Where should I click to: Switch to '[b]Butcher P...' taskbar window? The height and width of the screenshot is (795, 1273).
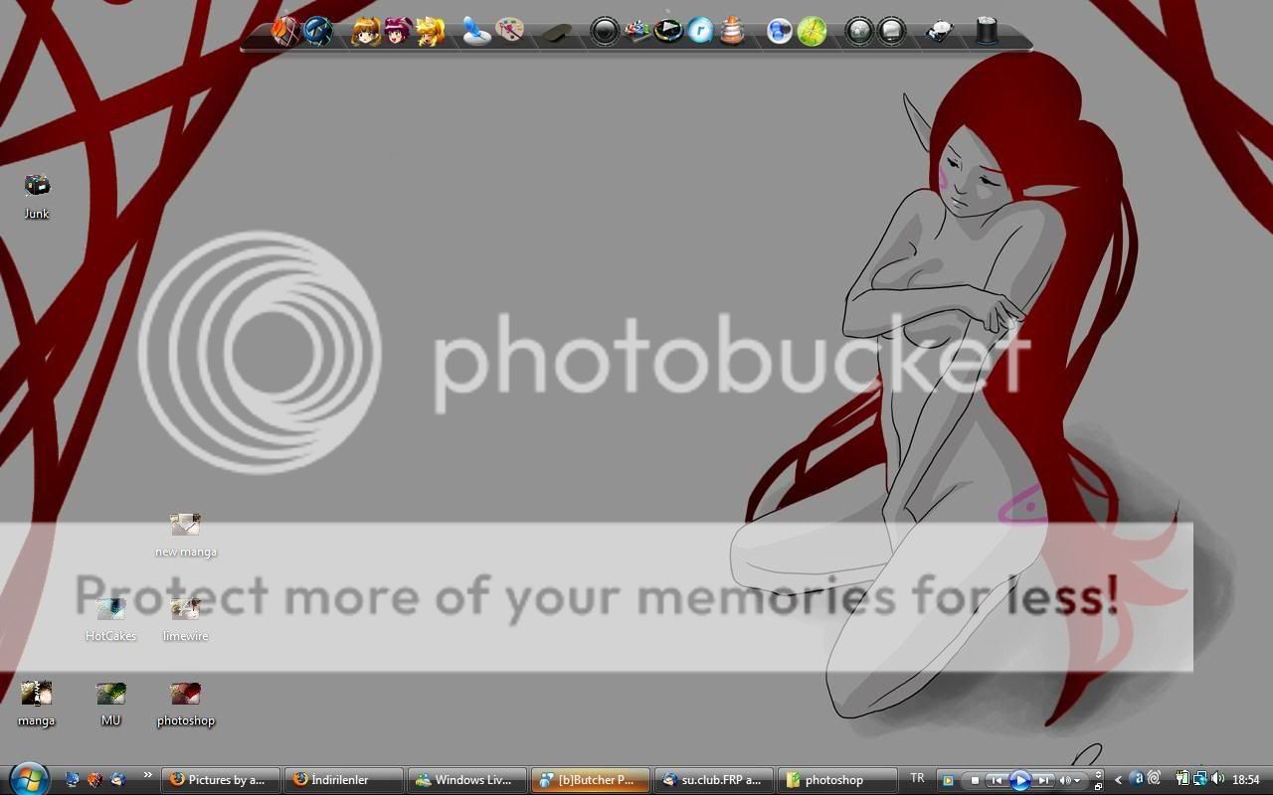590,780
